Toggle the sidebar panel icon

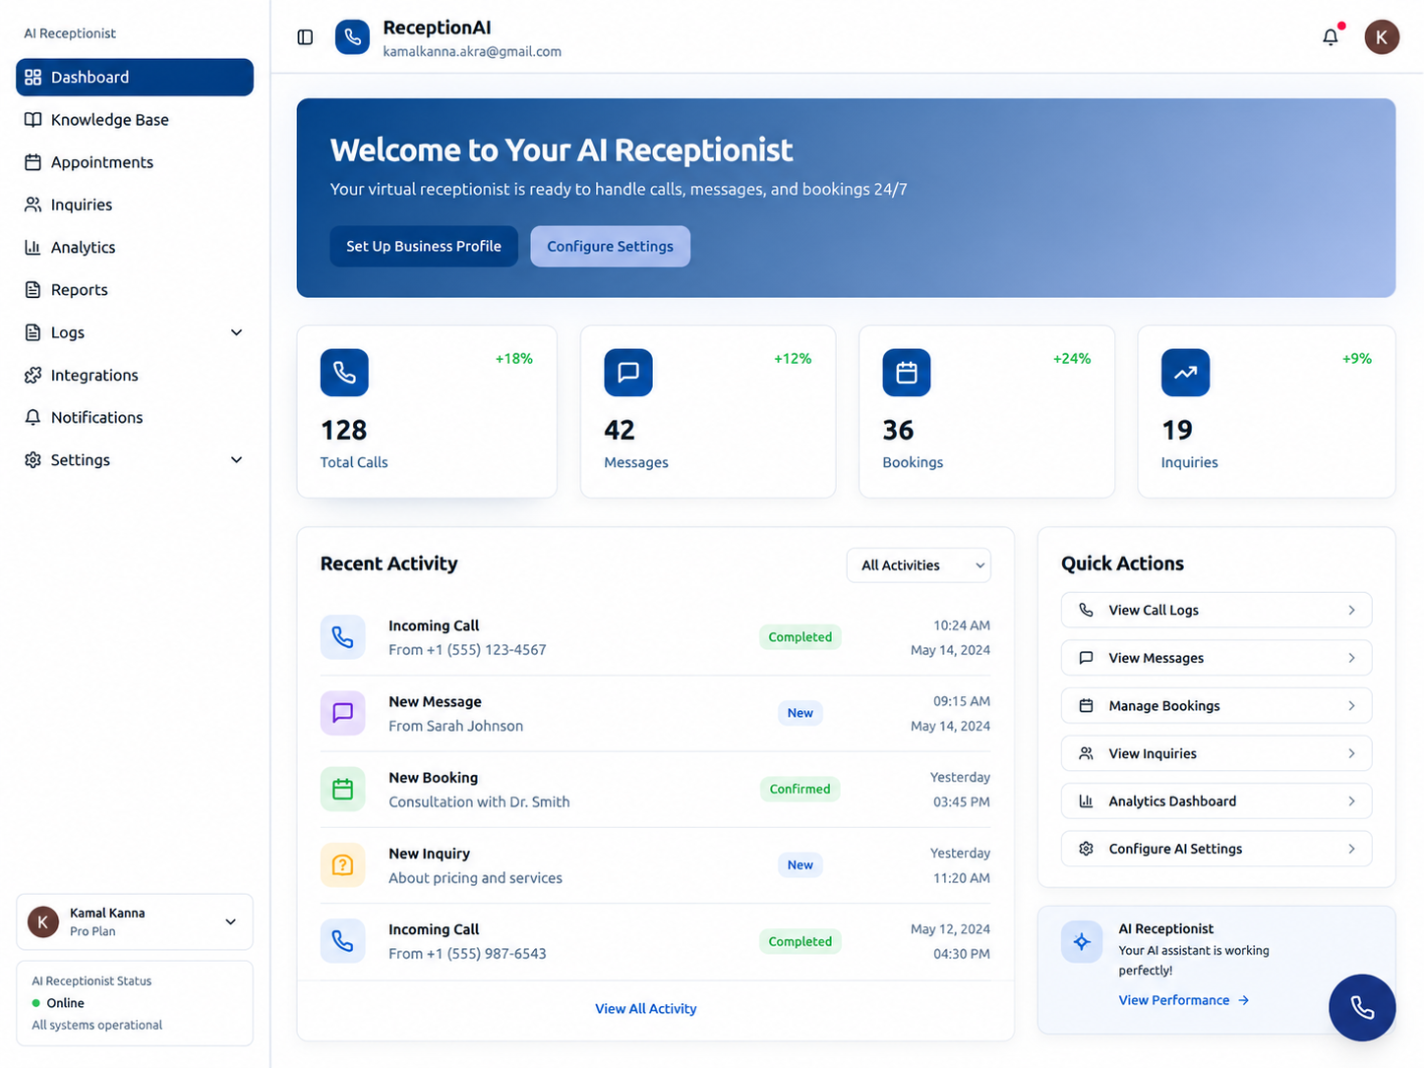click(305, 37)
